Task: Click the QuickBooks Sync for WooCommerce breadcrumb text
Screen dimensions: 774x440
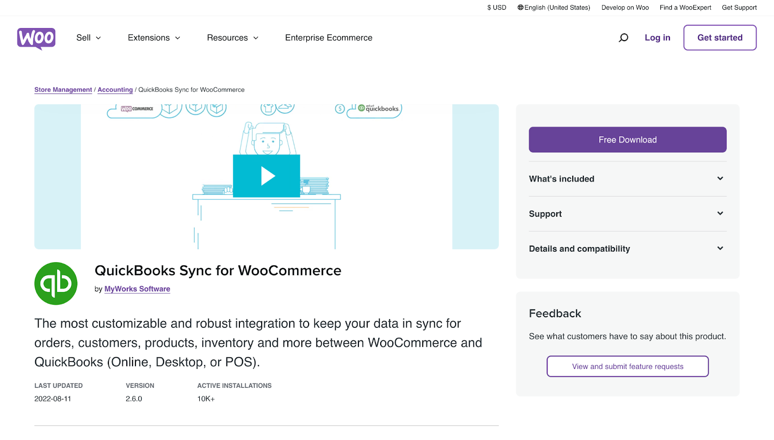Action: pos(192,90)
